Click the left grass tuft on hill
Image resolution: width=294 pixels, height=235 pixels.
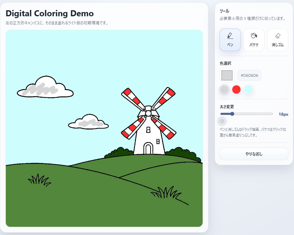[x=39, y=180]
